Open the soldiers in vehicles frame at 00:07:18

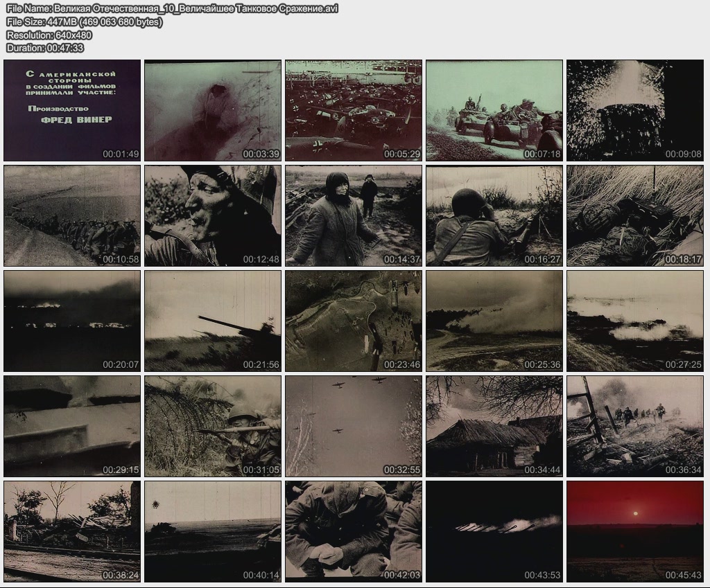[x=494, y=110]
